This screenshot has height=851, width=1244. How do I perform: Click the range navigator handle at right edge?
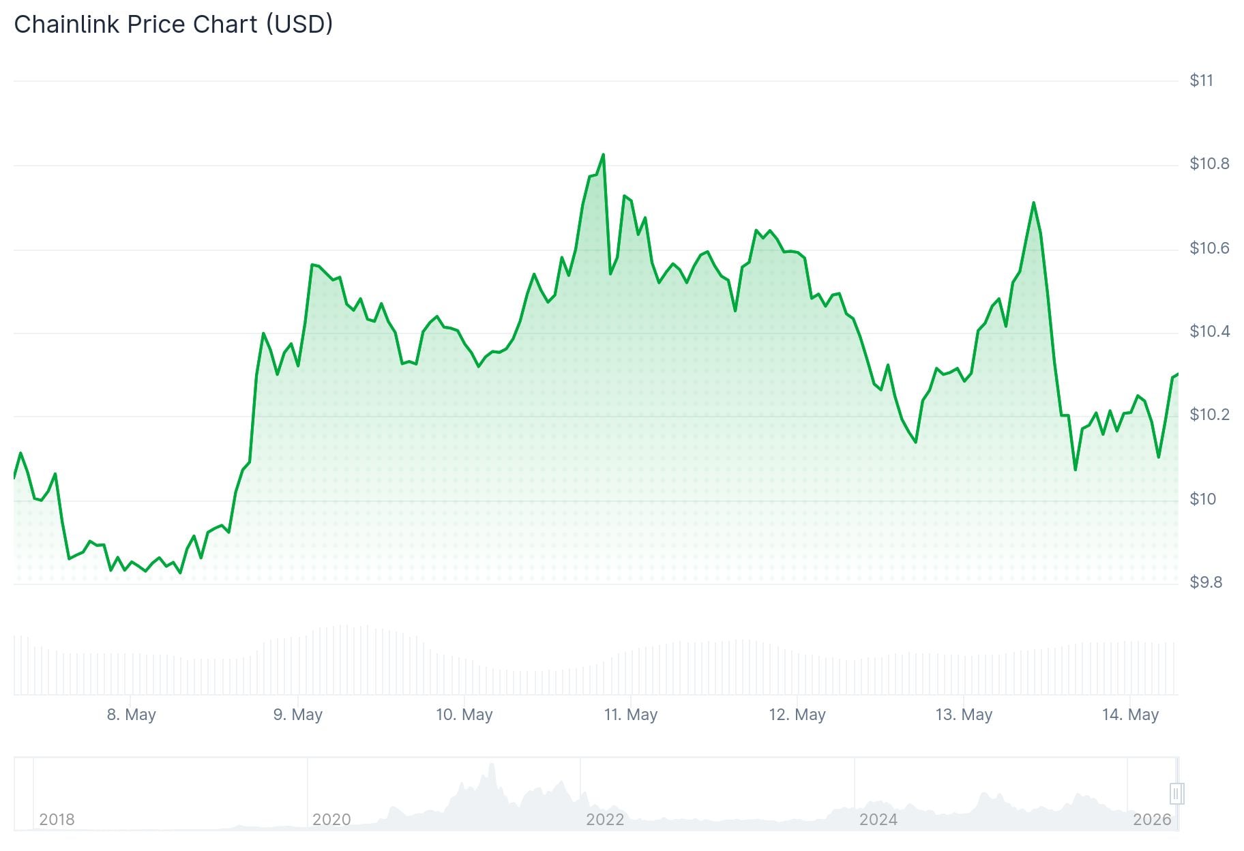(x=1176, y=794)
